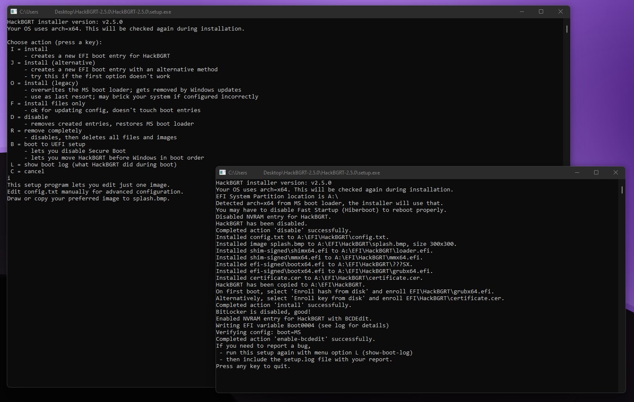This screenshot has height=402, width=634.
Task: Click 'lets you disable Secure Boot' line
Action: (75, 151)
